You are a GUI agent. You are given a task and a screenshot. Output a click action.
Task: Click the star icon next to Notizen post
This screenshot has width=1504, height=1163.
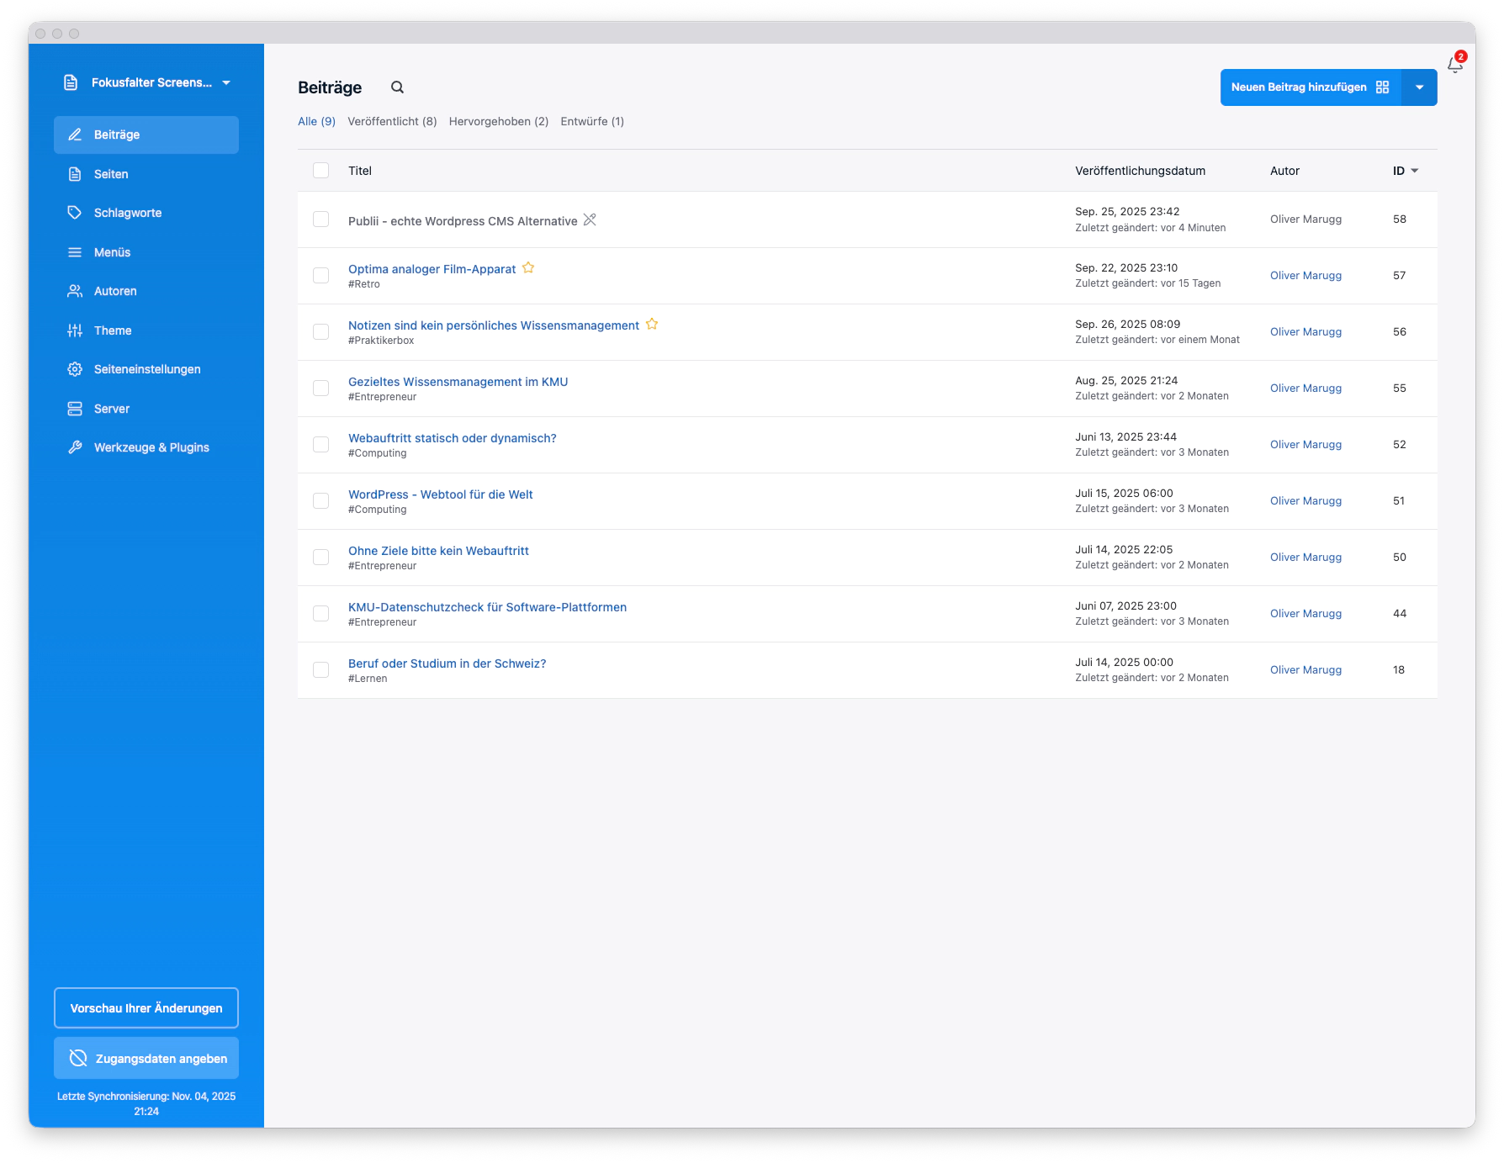[x=652, y=325]
